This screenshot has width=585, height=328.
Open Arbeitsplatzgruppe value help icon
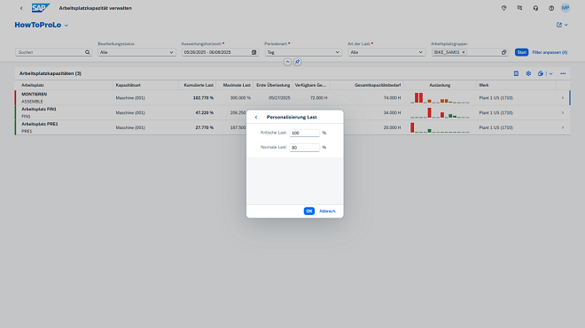coord(503,52)
